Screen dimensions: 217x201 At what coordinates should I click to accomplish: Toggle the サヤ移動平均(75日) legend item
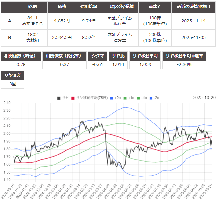pyautogui.click(x=87, y=98)
